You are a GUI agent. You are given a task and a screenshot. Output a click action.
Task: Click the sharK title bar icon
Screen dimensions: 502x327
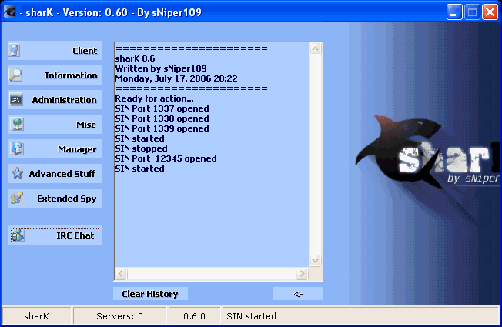point(11,11)
